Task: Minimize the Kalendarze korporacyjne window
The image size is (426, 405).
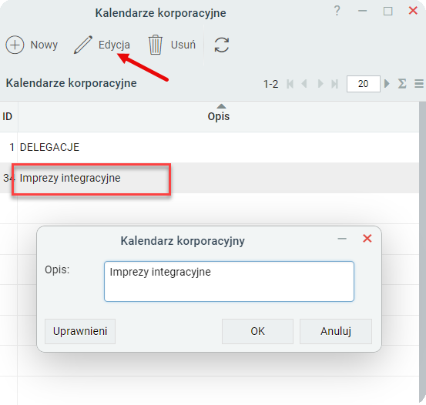Action: [x=362, y=11]
